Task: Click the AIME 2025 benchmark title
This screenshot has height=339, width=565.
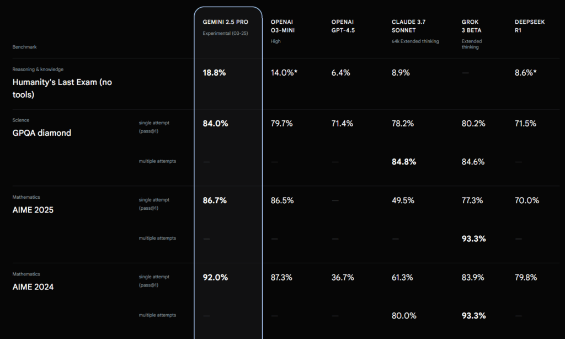Action: pos(33,210)
